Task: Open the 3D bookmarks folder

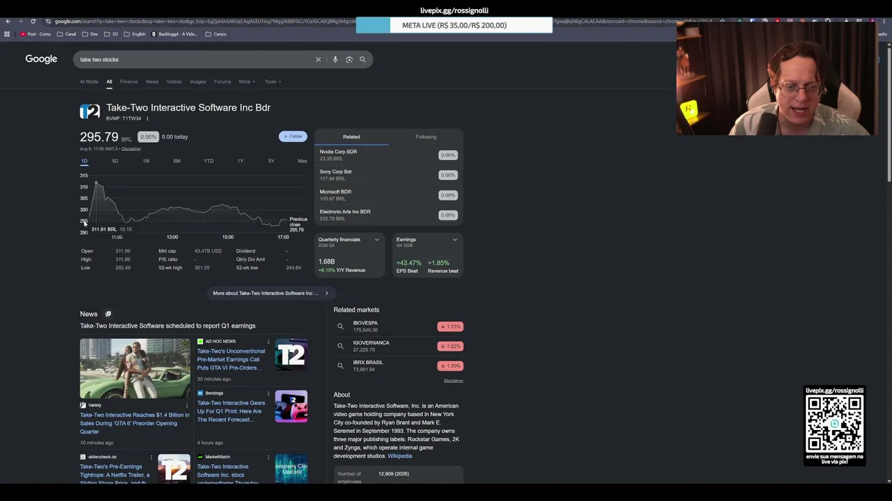Action: coord(111,34)
